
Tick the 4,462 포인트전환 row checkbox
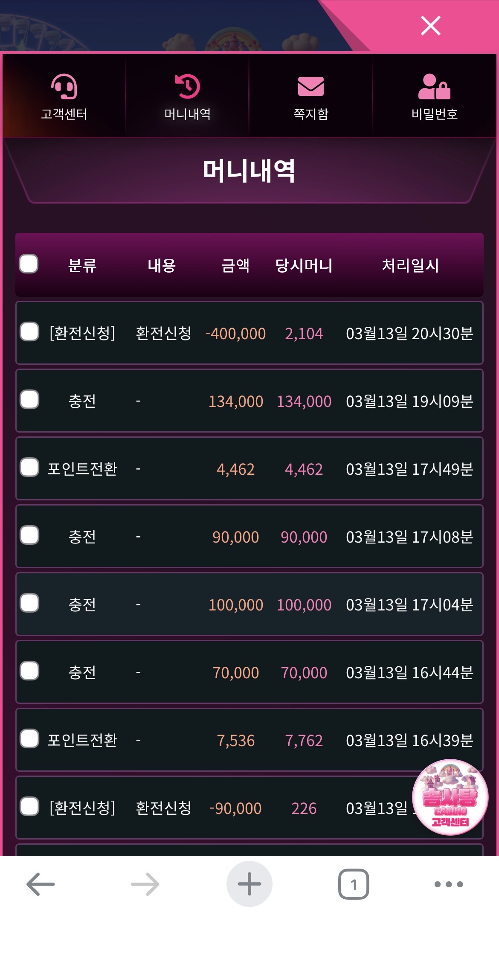(x=29, y=467)
